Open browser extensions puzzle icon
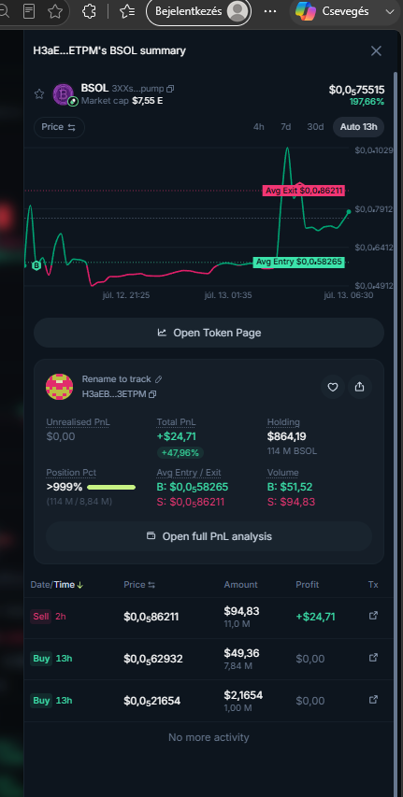 click(x=89, y=11)
